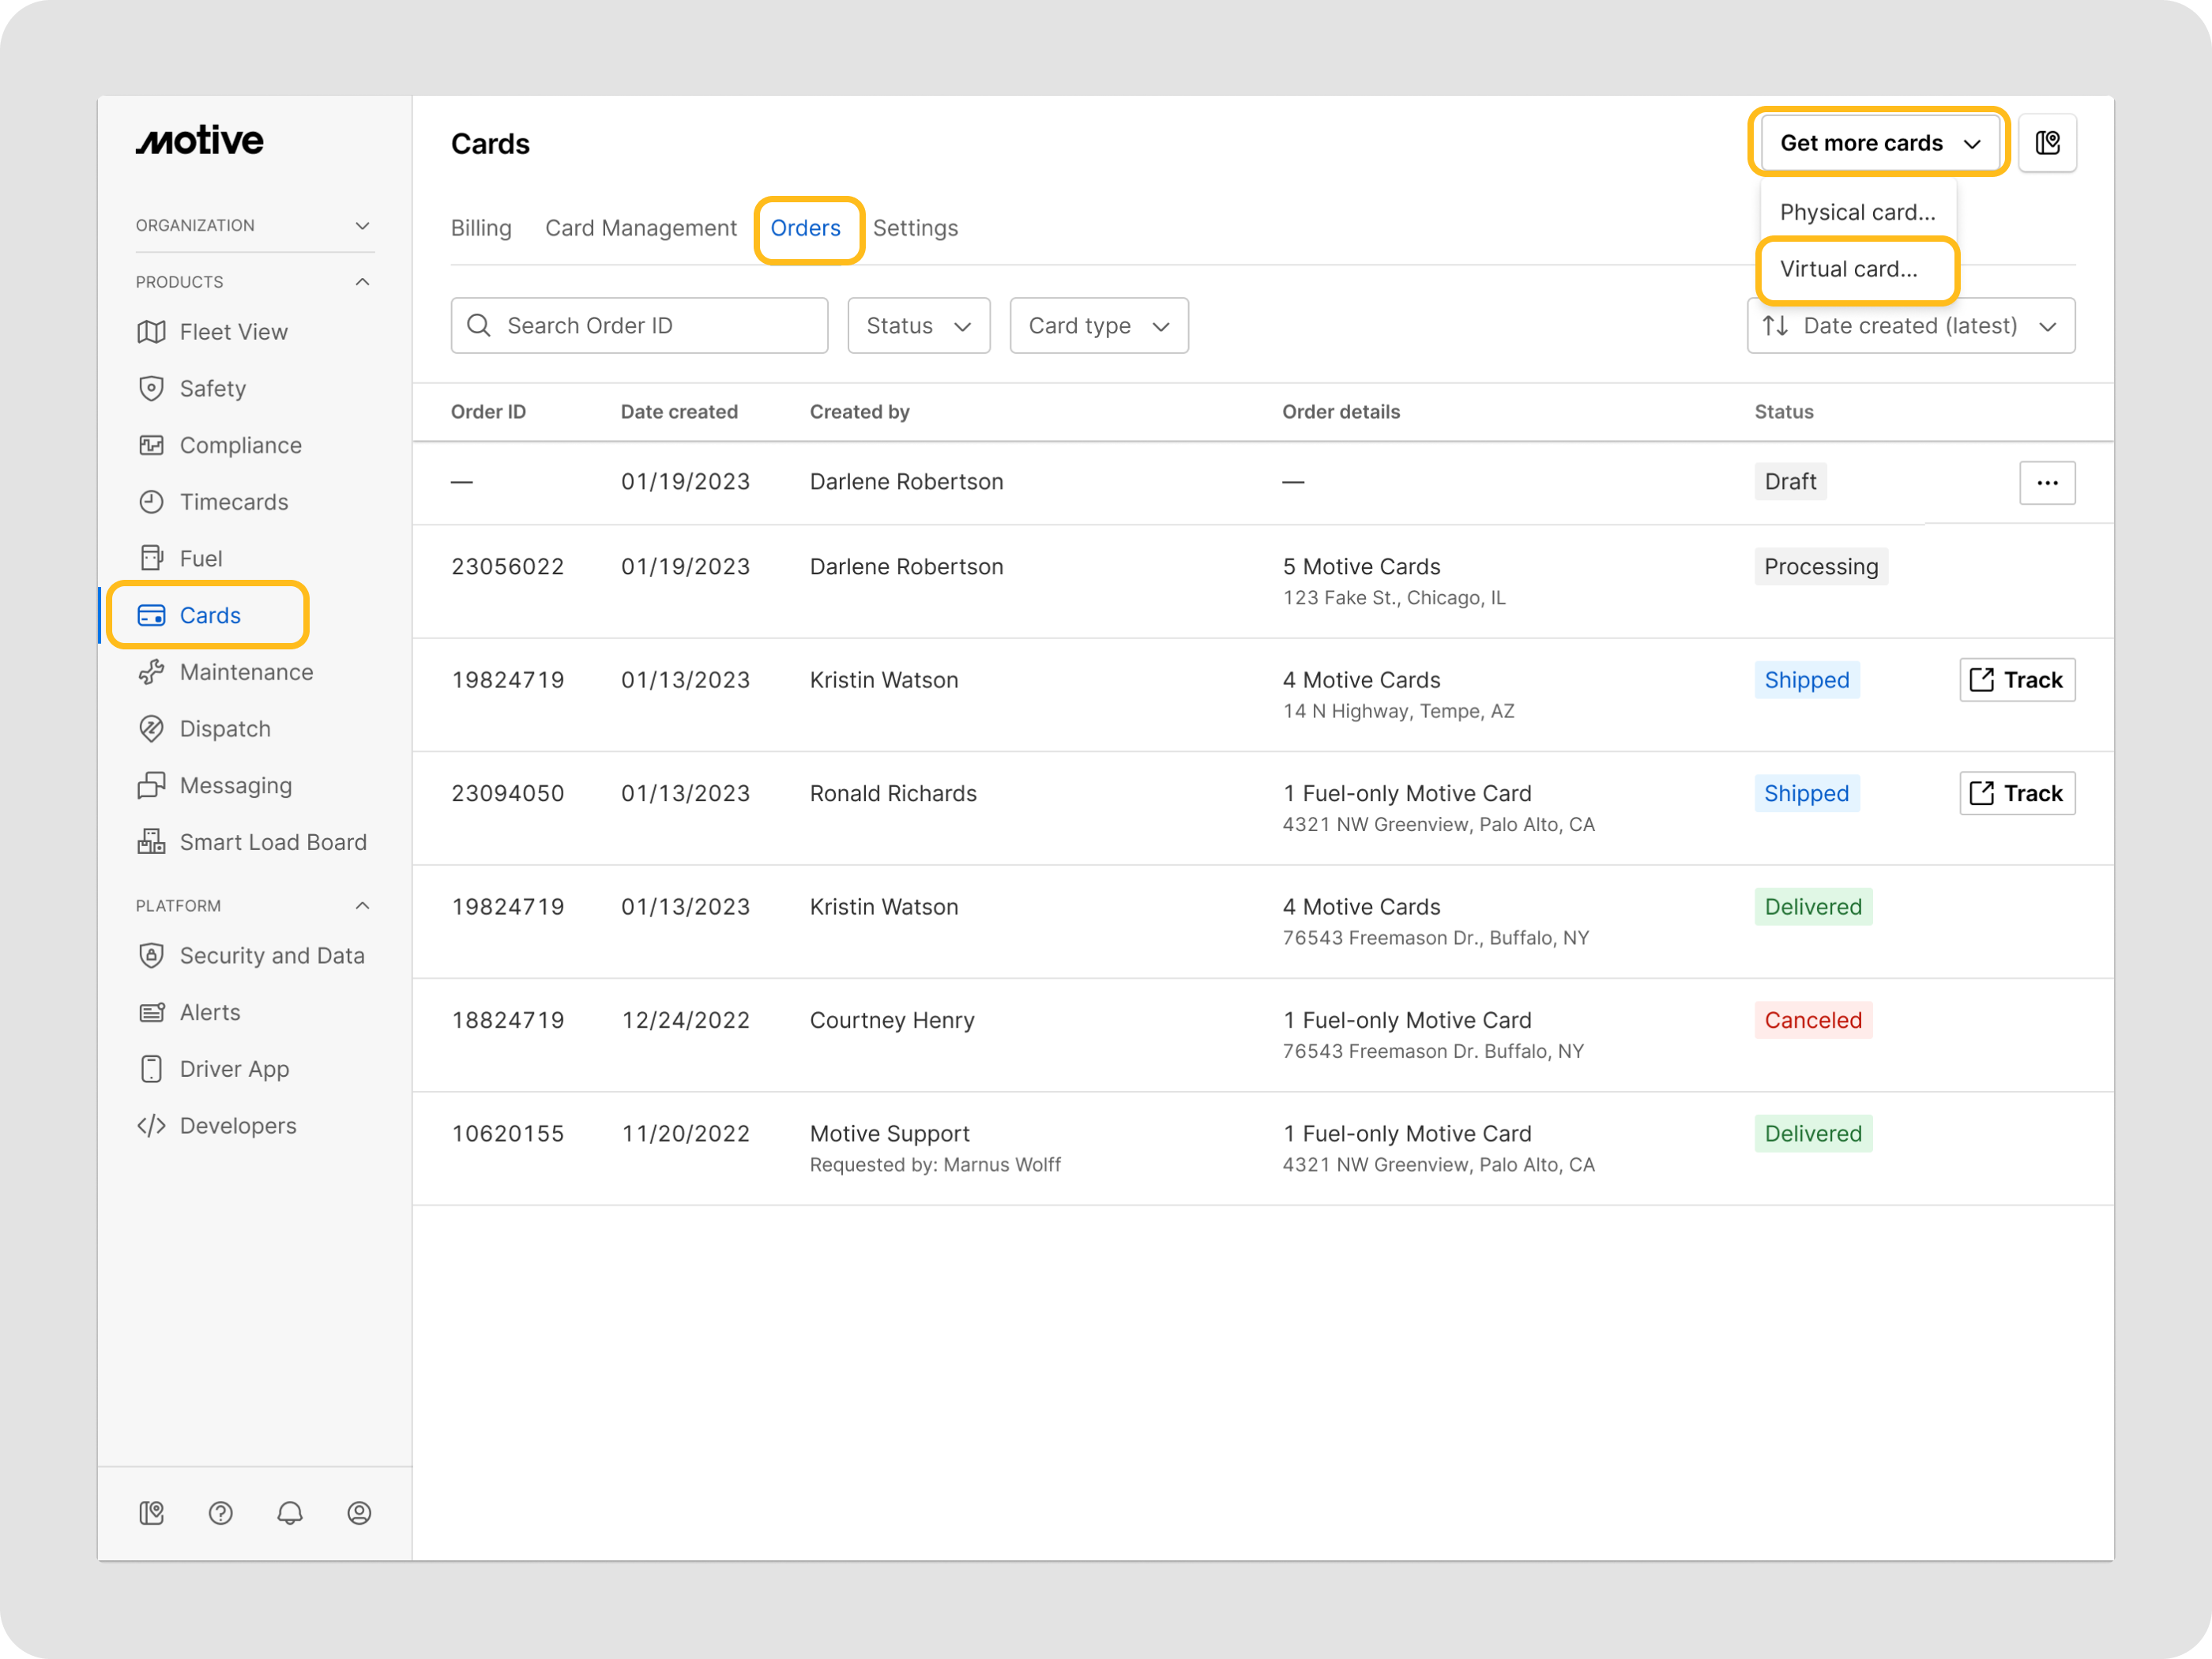Open more options for Draft order
The width and height of the screenshot is (2212, 1659).
click(x=2047, y=483)
